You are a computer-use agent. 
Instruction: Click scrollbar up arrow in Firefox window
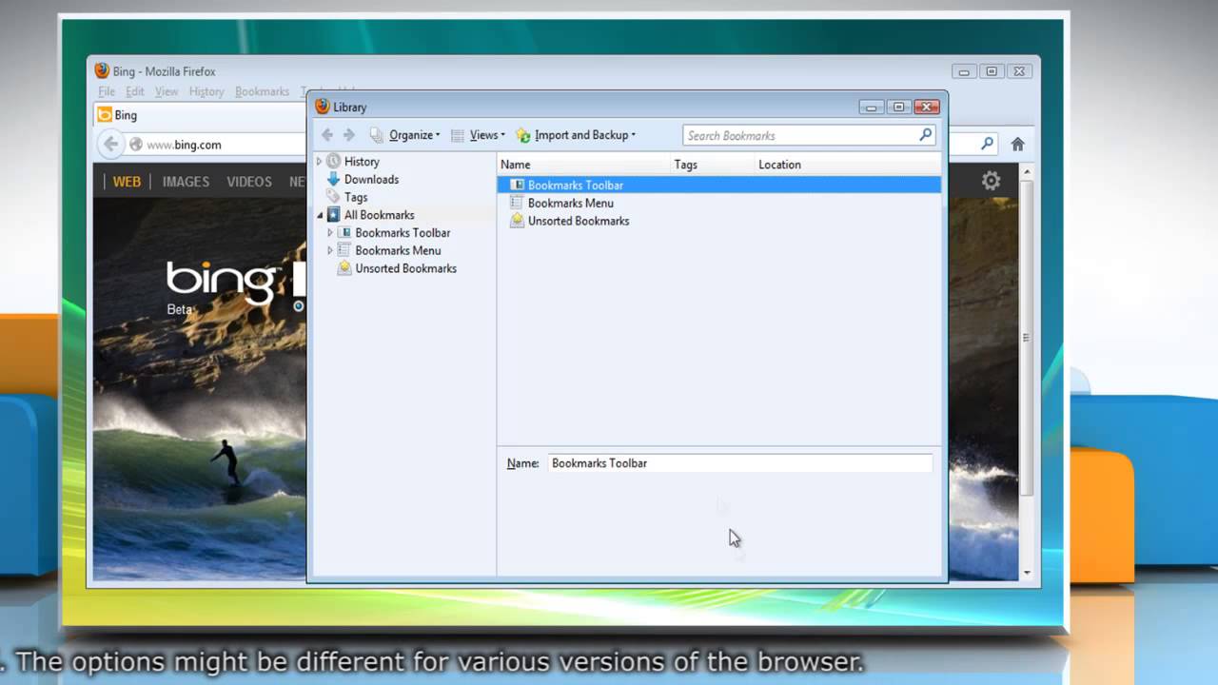click(x=1027, y=171)
